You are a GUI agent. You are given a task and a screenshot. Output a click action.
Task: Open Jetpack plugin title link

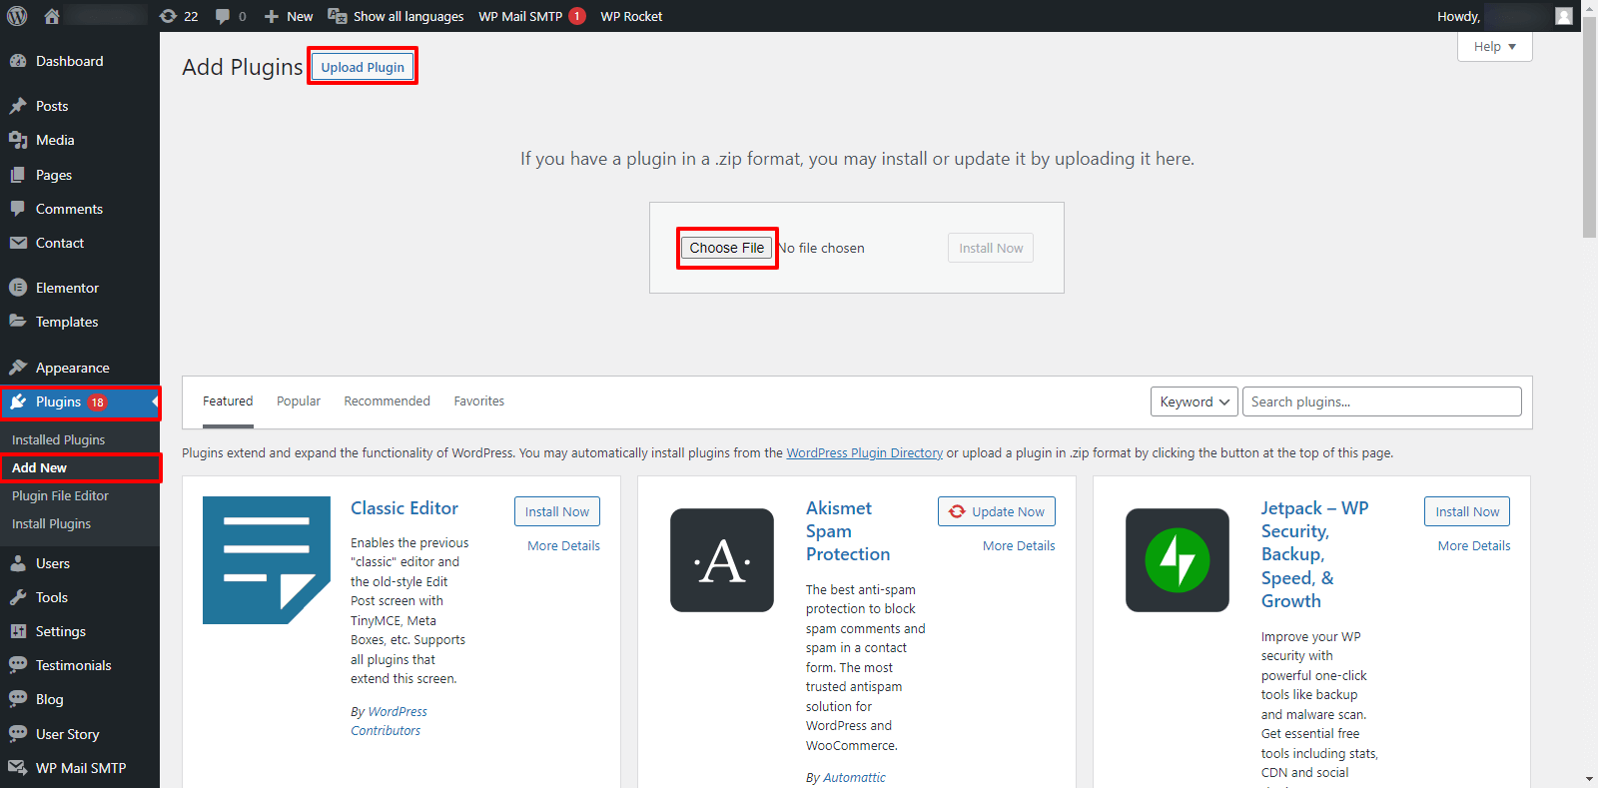click(x=1314, y=554)
